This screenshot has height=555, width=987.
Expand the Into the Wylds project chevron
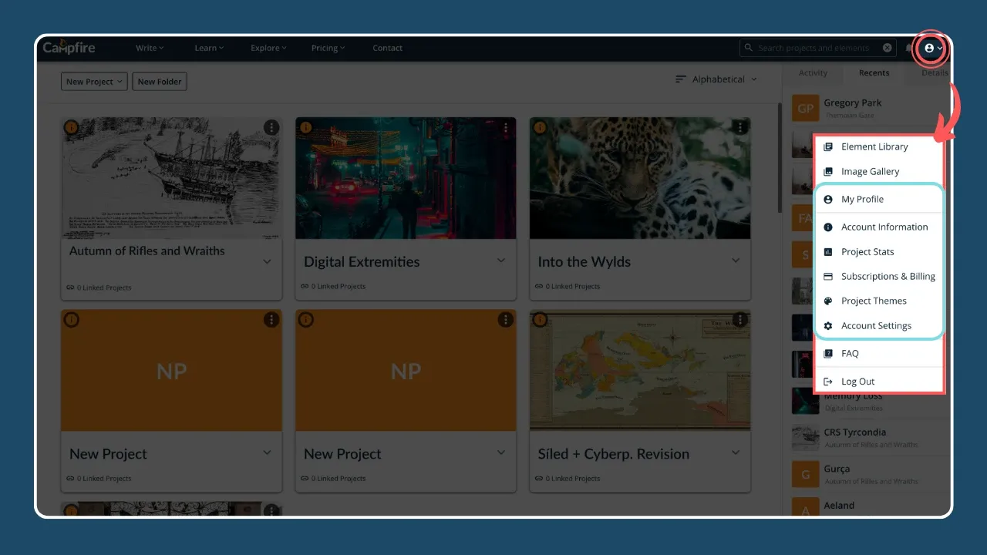click(x=735, y=261)
